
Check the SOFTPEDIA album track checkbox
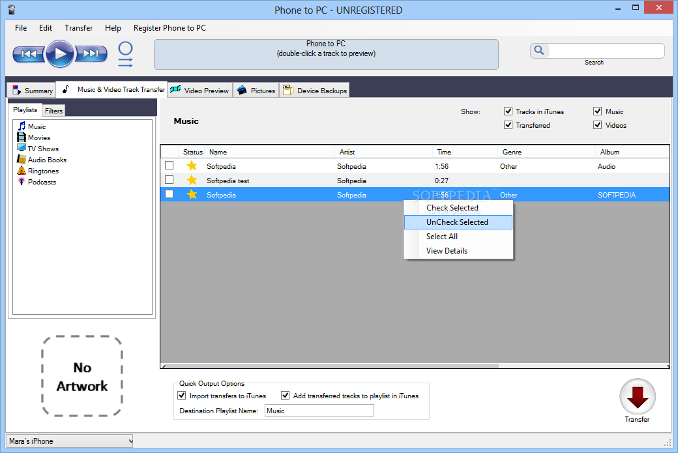[x=169, y=194]
